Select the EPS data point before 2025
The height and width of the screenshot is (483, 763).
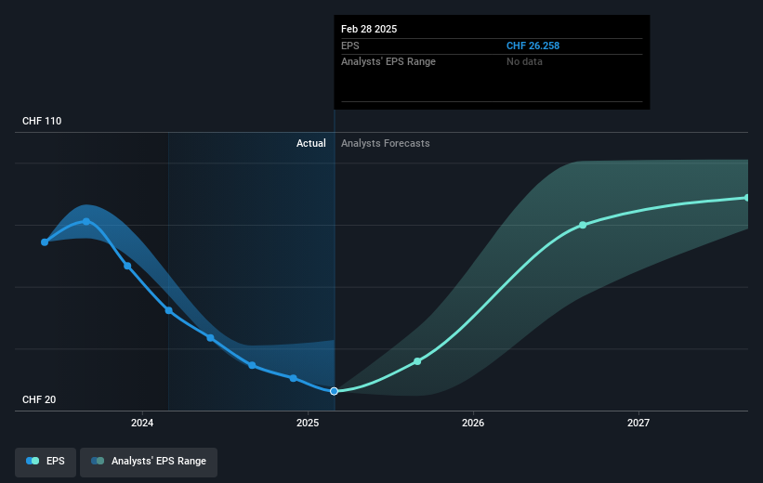click(294, 378)
